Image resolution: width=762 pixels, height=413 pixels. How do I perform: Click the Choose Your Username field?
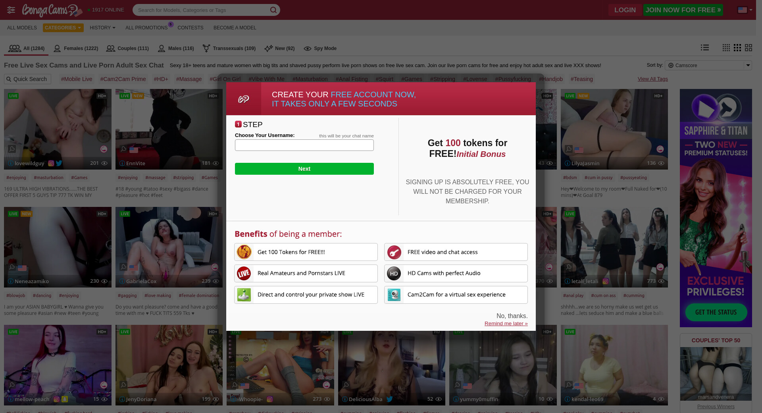304,145
